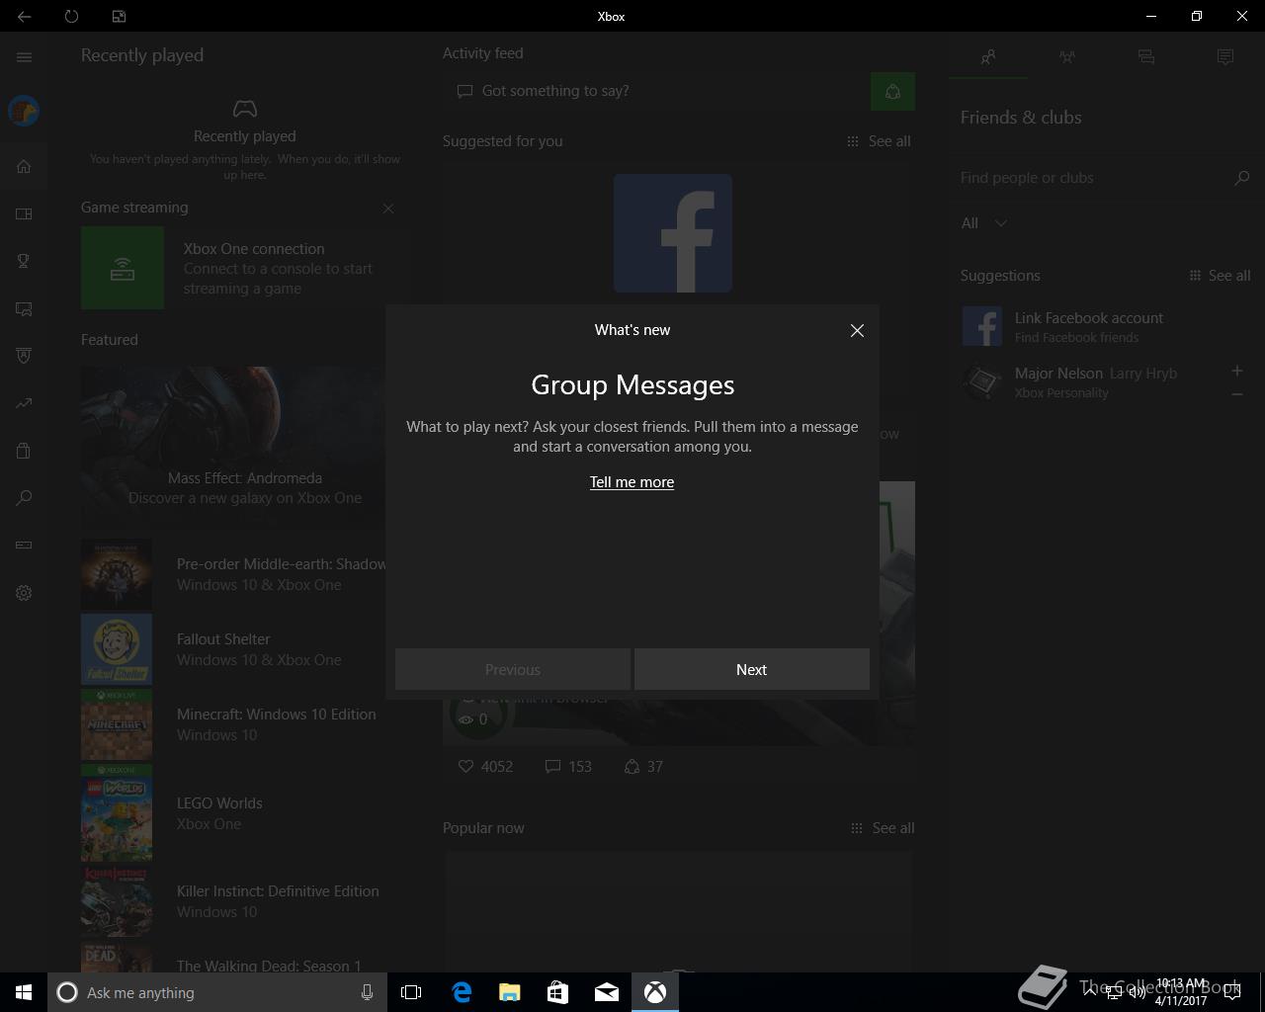Click the Tell me more link
1265x1012 pixels.
pos(632,482)
